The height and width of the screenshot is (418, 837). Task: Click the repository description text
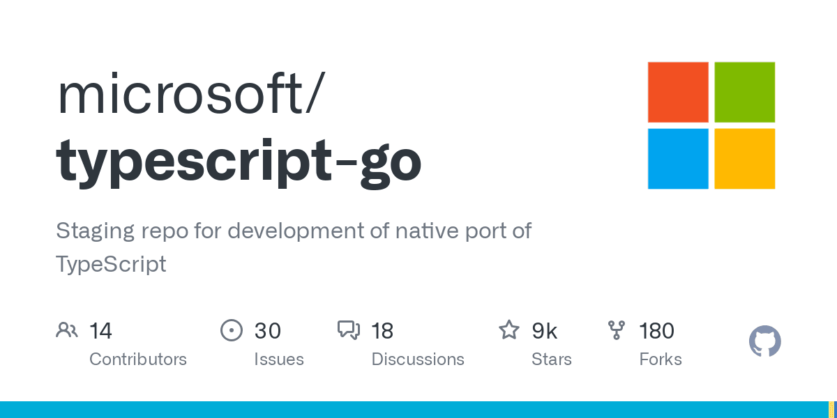(x=294, y=247)
